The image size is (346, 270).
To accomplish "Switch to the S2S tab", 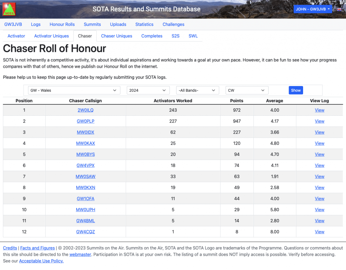I will click(x=175, y=36).
